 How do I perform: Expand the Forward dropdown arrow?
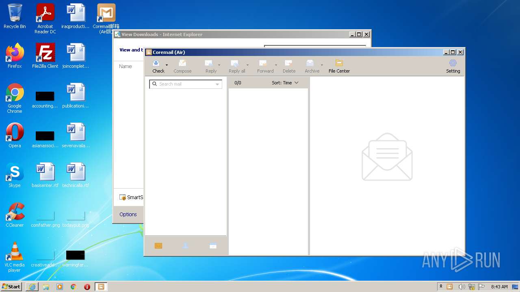click(276, 65)
